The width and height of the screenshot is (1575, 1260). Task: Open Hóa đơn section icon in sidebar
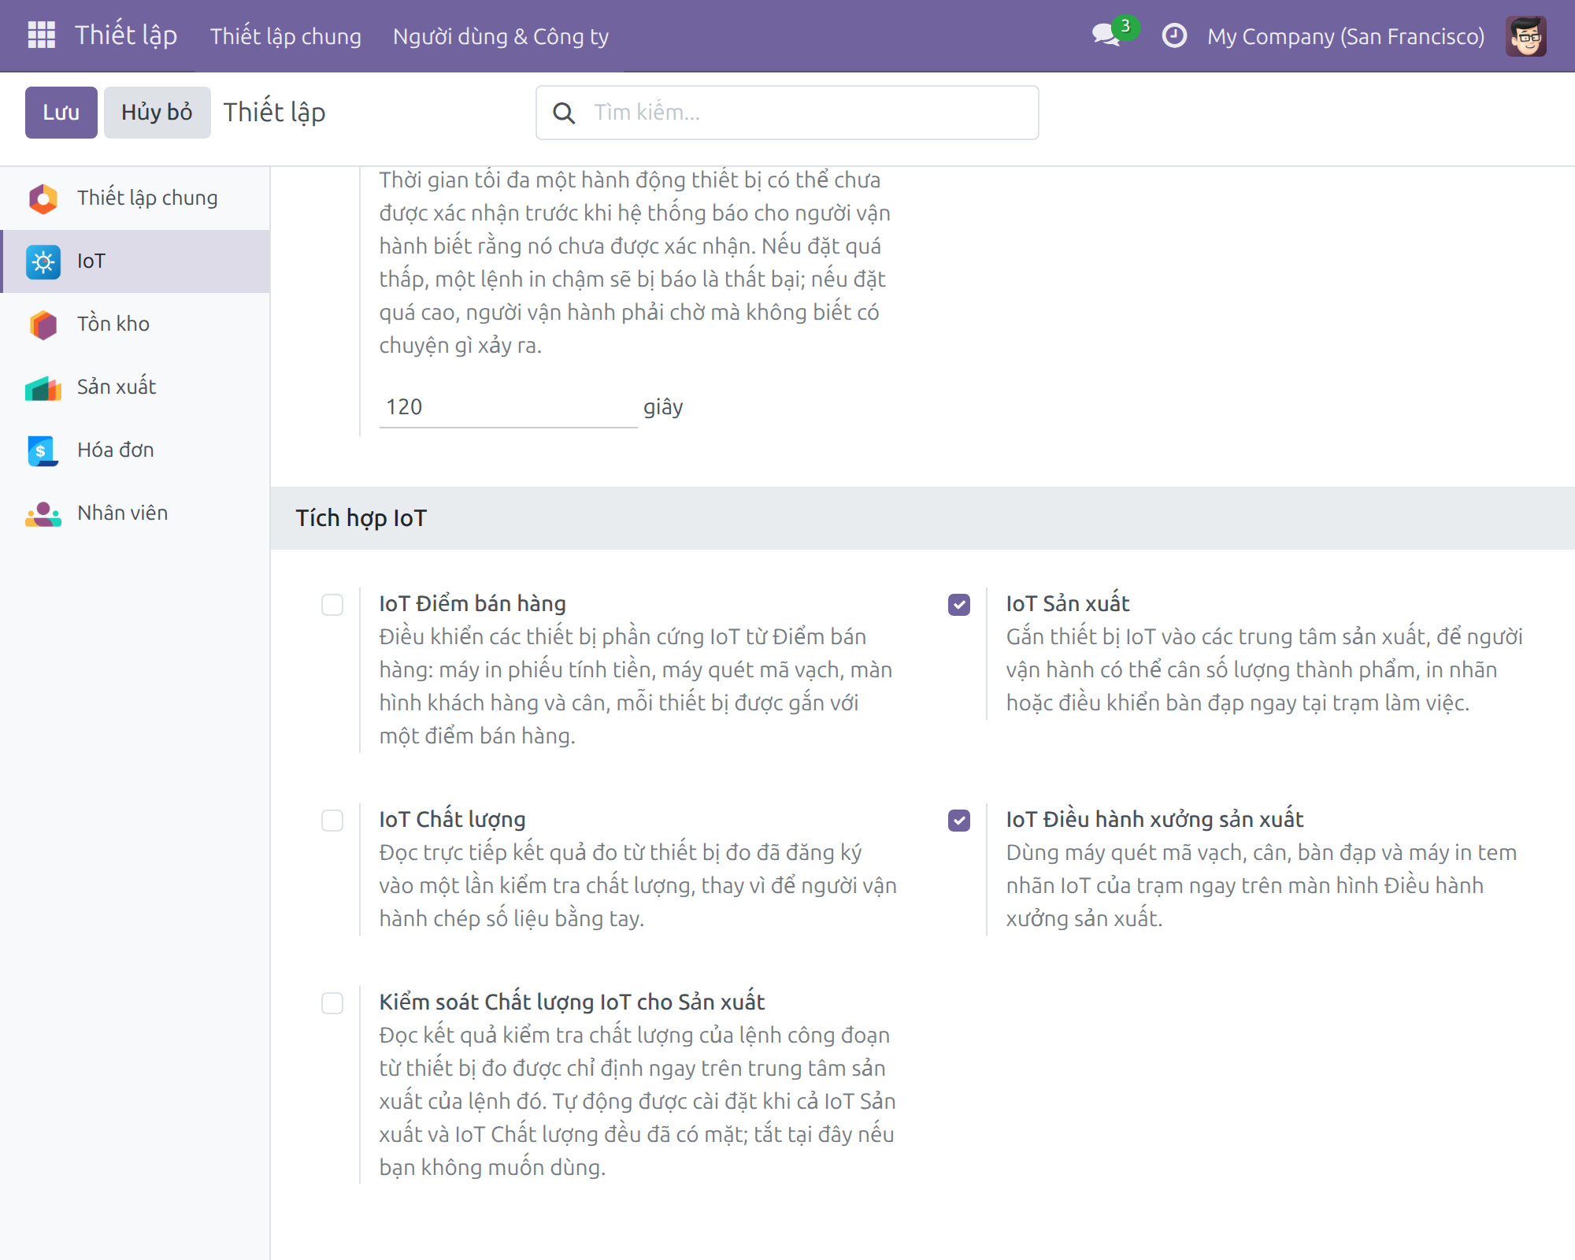point(43,450)
